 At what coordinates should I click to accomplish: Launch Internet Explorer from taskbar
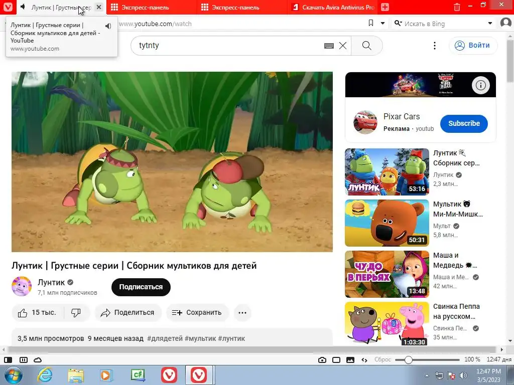(x=45, y=375)
